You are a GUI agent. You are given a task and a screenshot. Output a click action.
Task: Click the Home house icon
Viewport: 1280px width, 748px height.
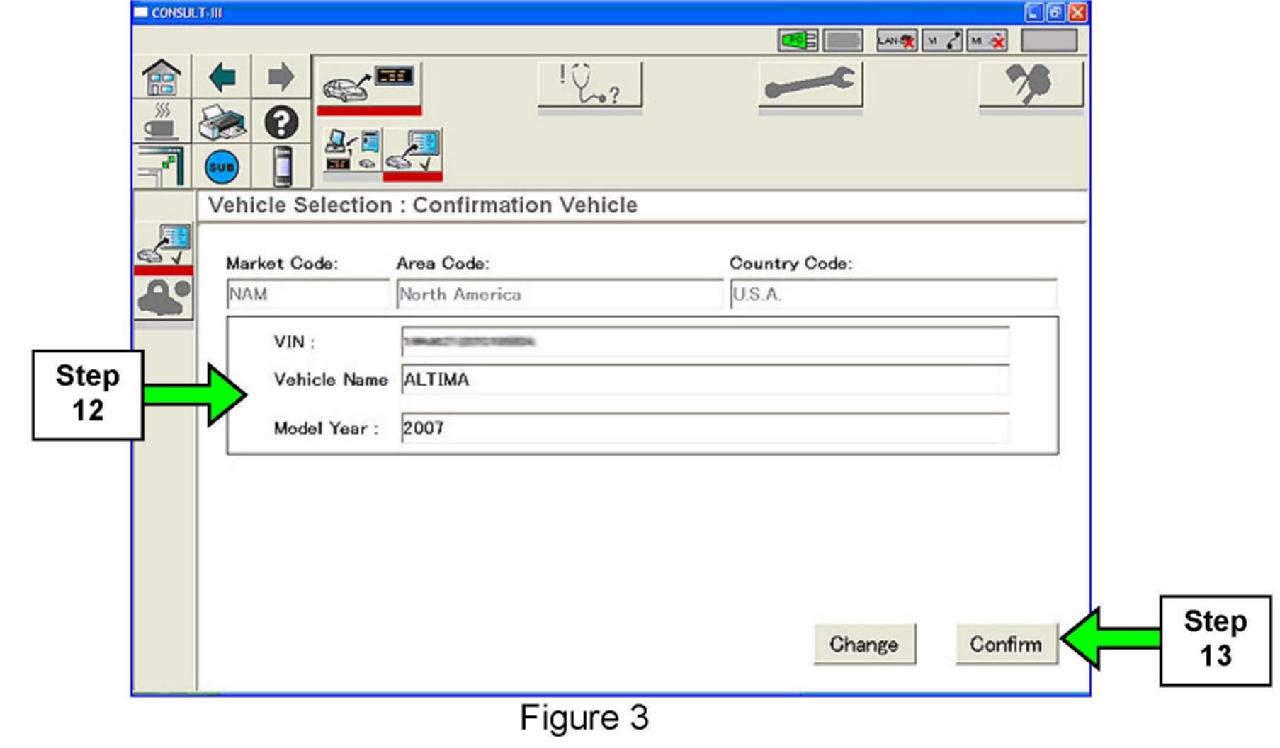(x=162, y=77)
